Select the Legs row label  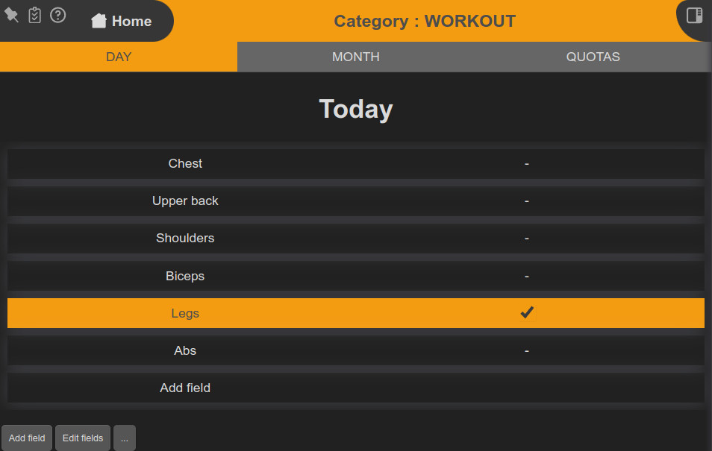[x=185, y=313]
